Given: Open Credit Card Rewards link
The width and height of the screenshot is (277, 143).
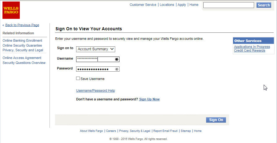Looking at the screenshot, I should 250,50.
